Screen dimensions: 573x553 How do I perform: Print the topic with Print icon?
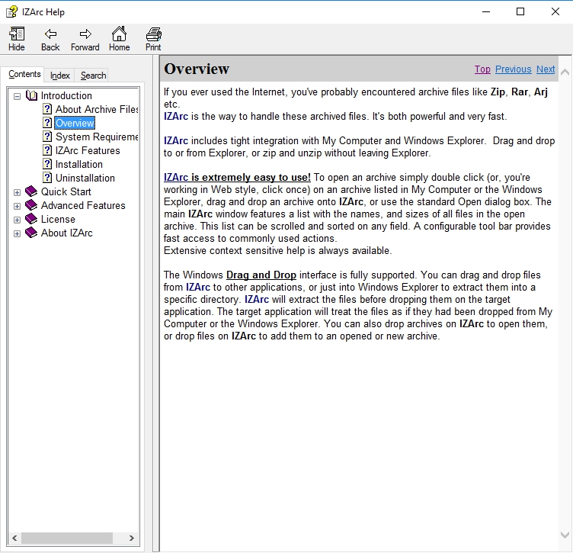pos(153,39)
